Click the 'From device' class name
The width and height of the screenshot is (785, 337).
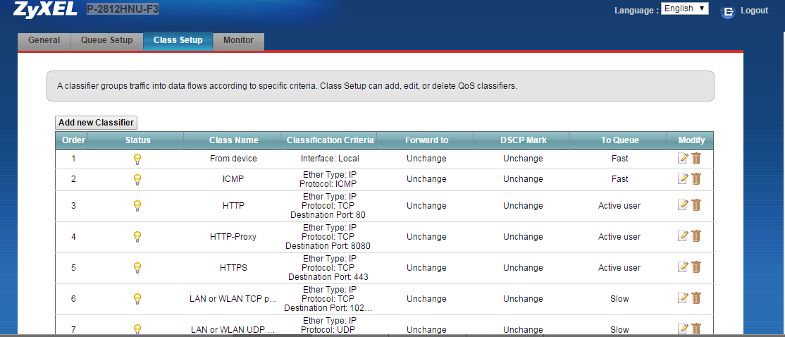coord(233,159)
